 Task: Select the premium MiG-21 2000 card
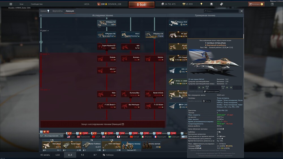(x=178, y=82)
